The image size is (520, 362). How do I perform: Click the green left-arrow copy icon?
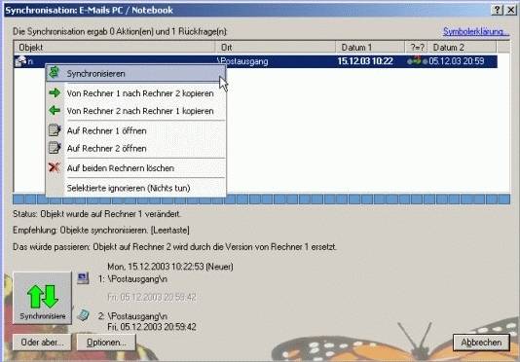coord(55,110)
